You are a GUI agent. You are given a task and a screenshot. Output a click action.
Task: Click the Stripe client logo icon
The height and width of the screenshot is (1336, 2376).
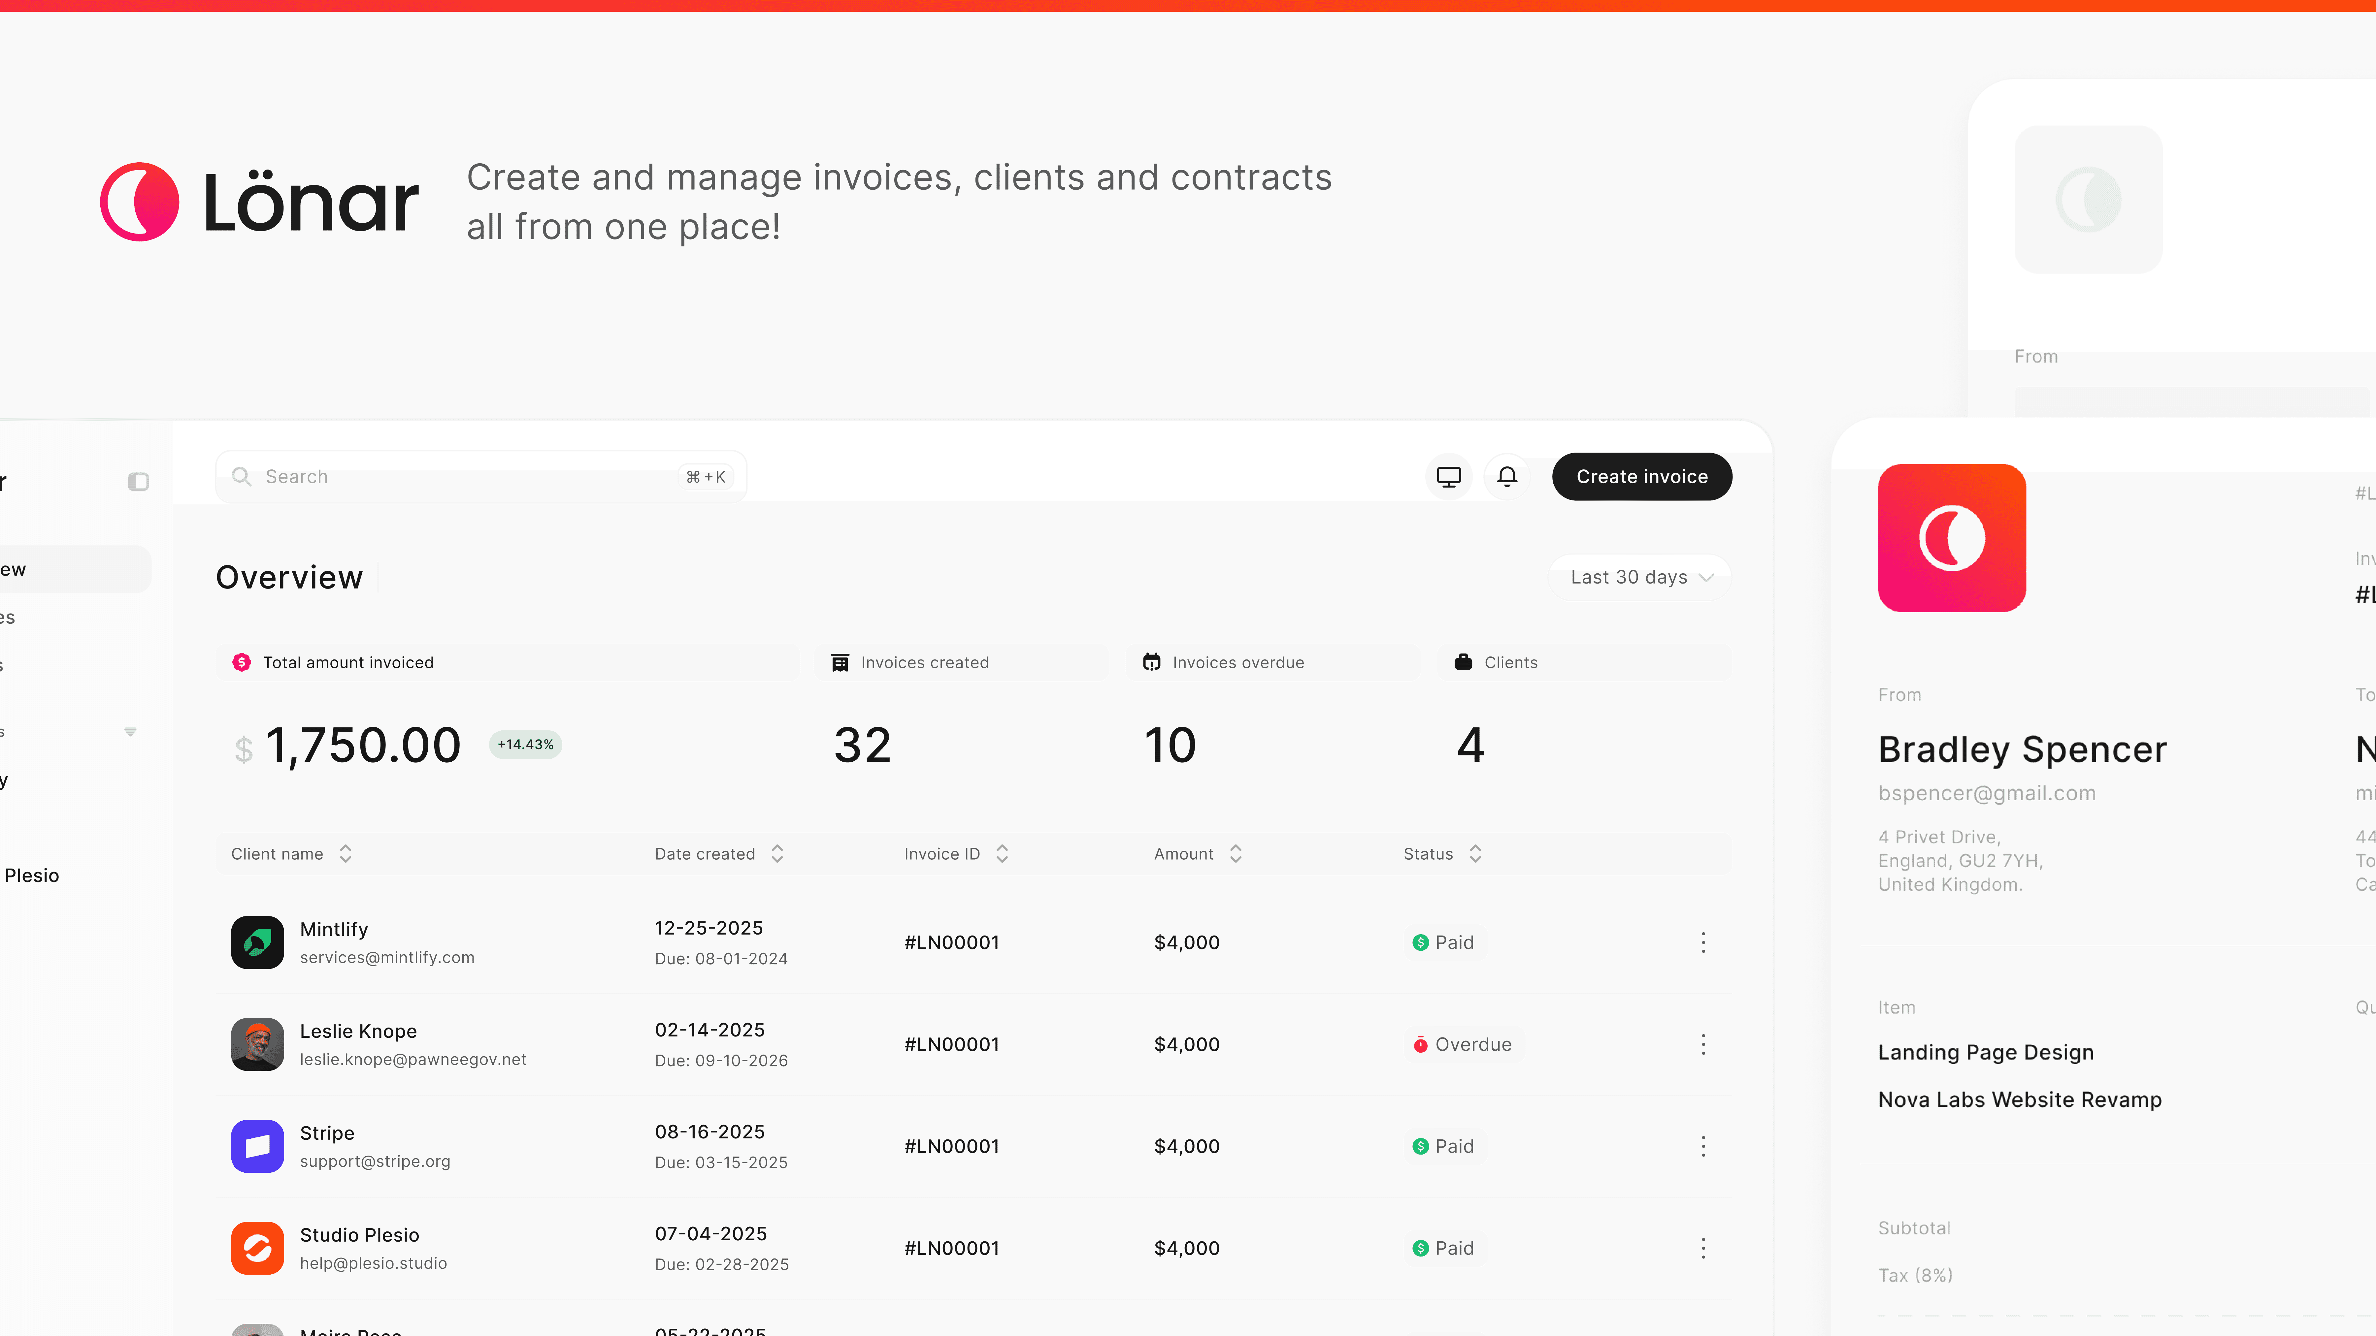(x=257, y=1146)
